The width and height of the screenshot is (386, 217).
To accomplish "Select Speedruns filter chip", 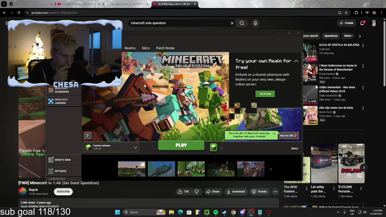I will [331, 36].
